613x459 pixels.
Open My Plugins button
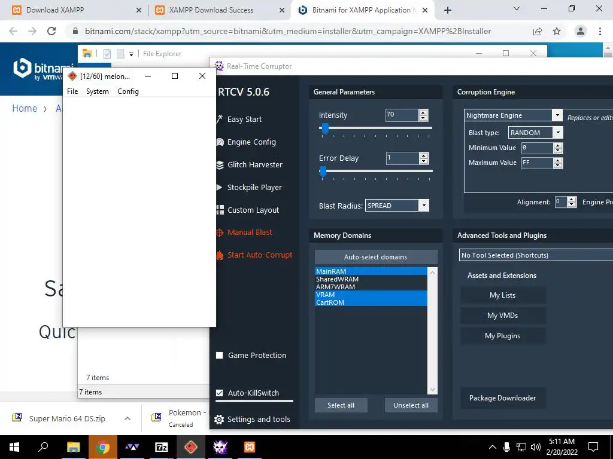[x=503, y=336]
